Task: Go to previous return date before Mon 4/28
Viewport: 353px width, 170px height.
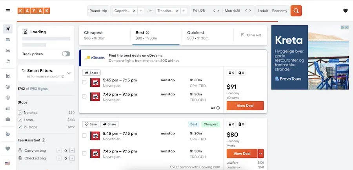Action: [246, 11]
